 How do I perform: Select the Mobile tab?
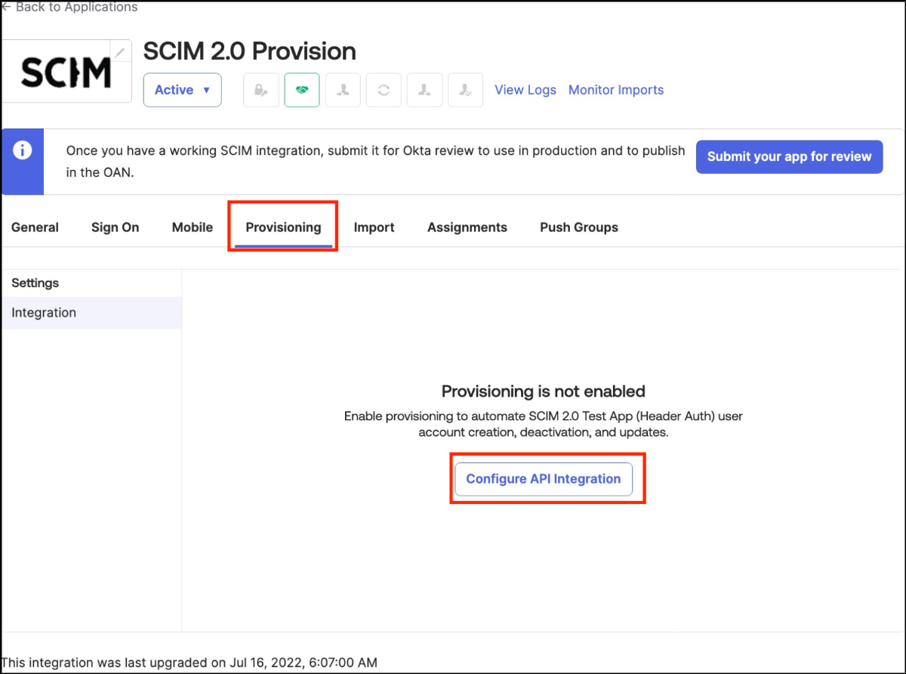click(x=193, y=227)
